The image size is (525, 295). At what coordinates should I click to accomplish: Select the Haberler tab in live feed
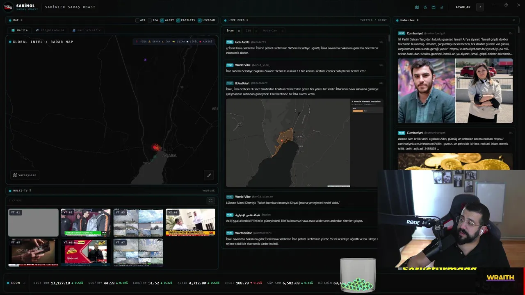point(270,31)
